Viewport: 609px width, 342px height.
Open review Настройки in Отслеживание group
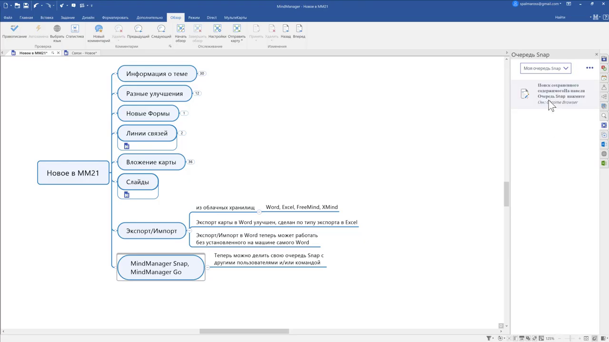(x=217, y=32)
